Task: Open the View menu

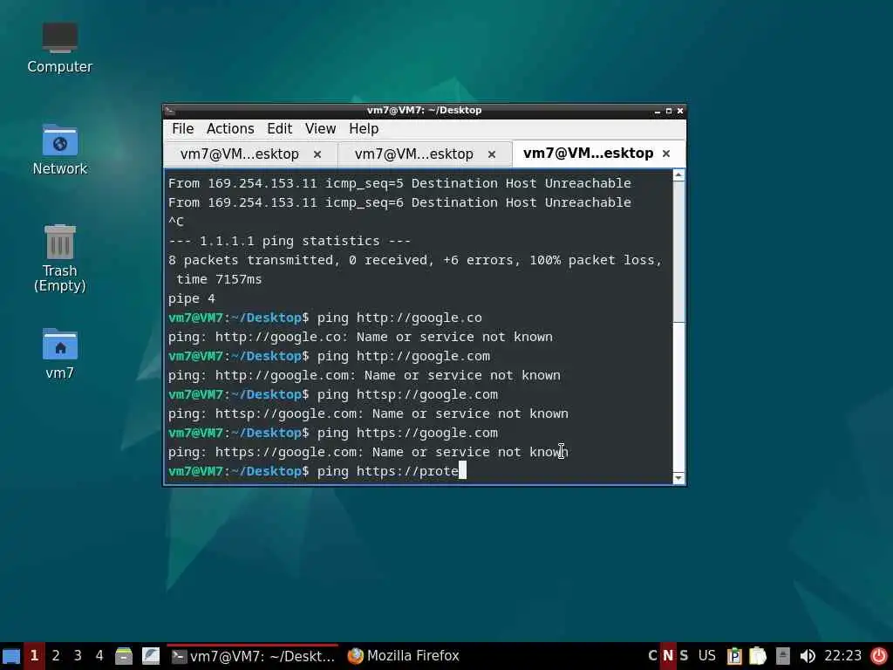Action: click(x=320, y=129)
